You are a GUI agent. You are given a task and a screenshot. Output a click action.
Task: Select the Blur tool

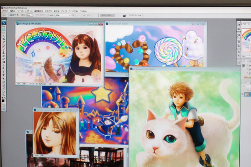tap(4, 66)
